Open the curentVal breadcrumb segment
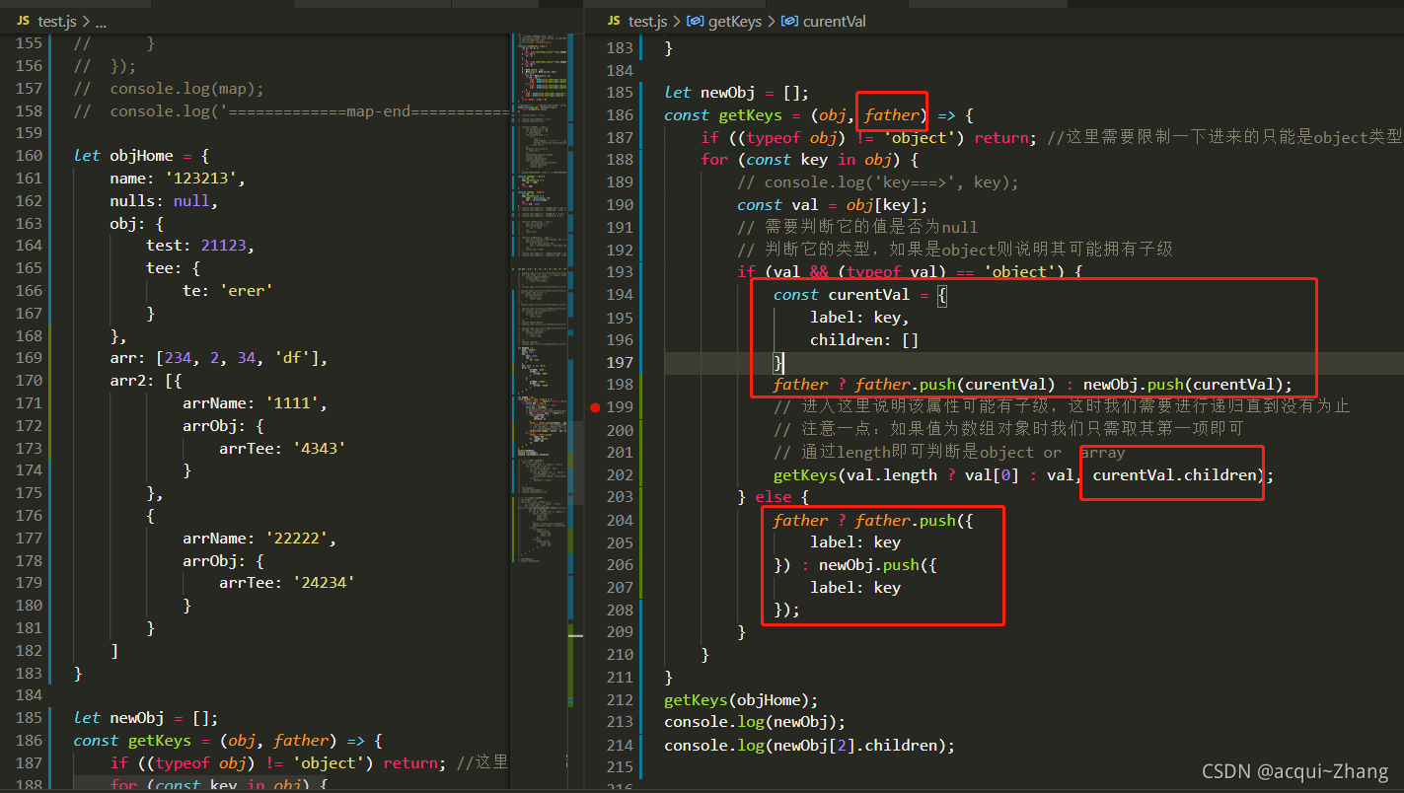Viewport: 1404px width, 793px height. pos(835,21)
